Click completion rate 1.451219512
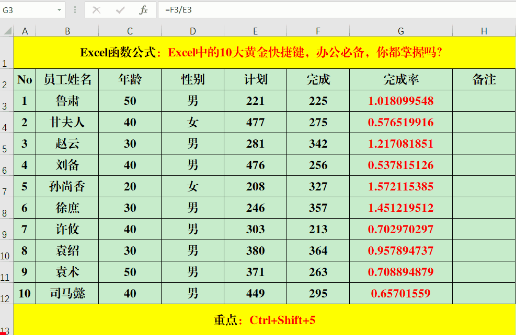The width and height of the screenshot is (516, 335). pos(401,208)
